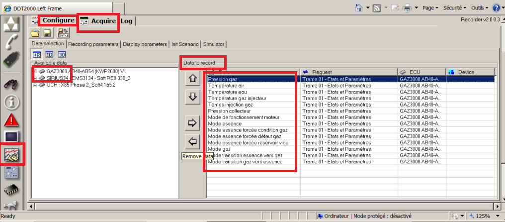Image resolution: width=505 pixels, height=222 pixels.
Task: Click the save floppy disk icon
Action: [48, 33]
